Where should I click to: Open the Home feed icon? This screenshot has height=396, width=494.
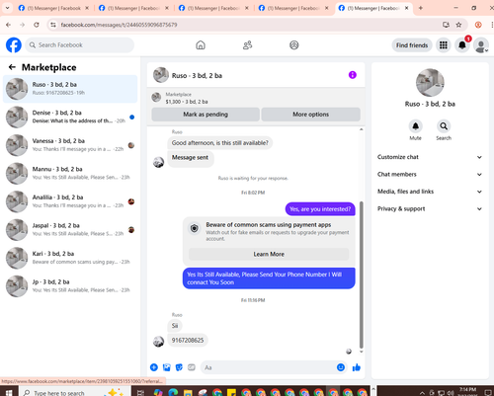point(201,45)
